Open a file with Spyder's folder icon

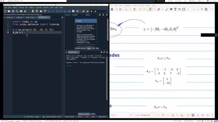point(9,11)
